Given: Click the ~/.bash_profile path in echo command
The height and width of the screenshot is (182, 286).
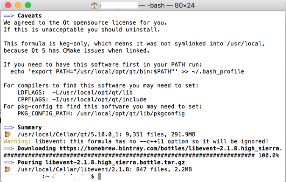Looking at the screenshot, I should point(218,72).
